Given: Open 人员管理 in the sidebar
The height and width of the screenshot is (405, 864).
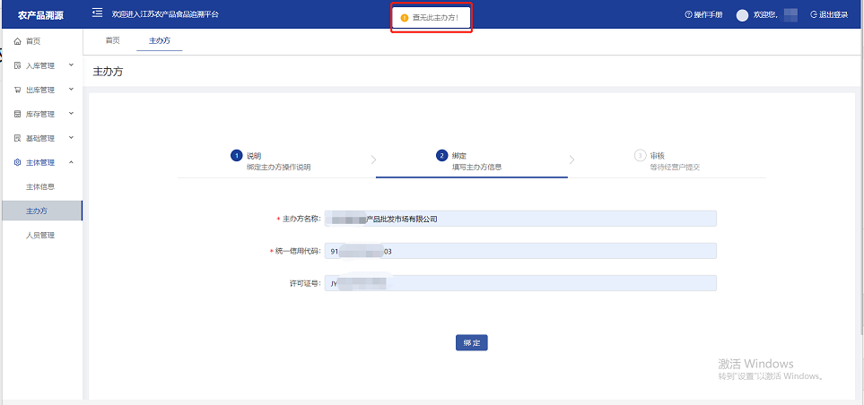Looking at the screenshot, I should pyautogui.click(x=39, y=235).
